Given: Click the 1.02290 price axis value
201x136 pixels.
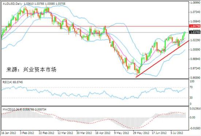Looking at the screenshot, I should [x=195, y=40].
